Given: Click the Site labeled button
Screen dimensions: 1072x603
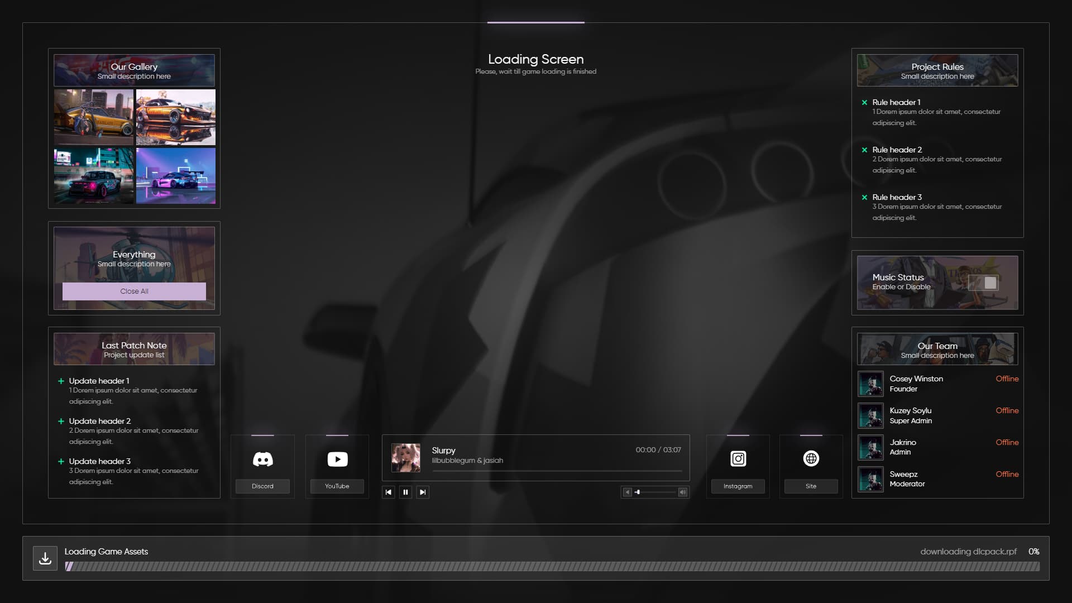Looking at the screenshot, I should pos(811,486).
